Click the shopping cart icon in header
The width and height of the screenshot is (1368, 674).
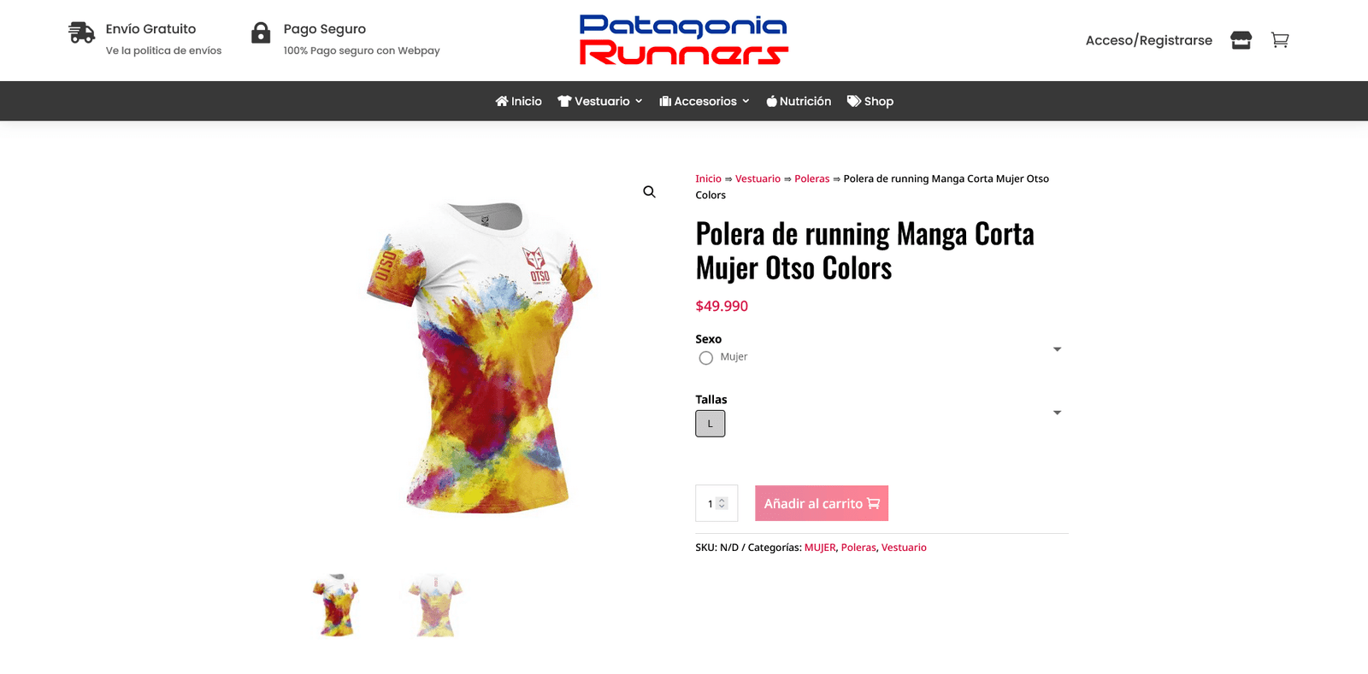pyautogui.click(x=1279, y=40)
